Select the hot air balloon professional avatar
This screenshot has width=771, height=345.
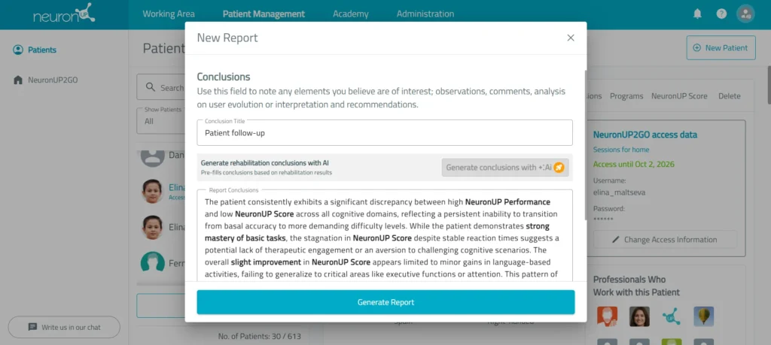click(x=704, y=316)
